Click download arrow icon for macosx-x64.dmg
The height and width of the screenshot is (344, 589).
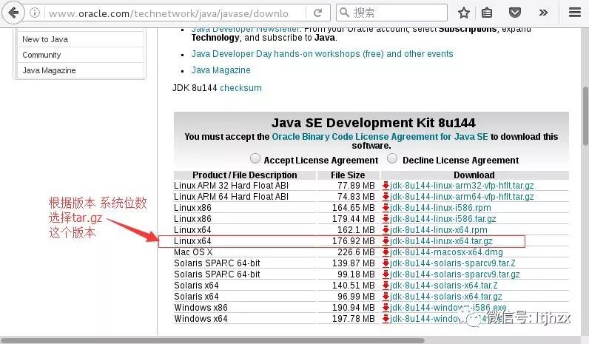point(386,252)
